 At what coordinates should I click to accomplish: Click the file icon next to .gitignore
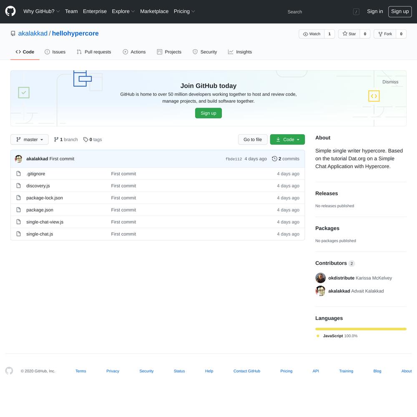click(x=18, y=173)
